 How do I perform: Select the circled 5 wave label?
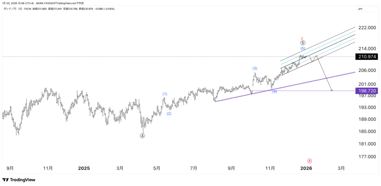pos(303,43)
